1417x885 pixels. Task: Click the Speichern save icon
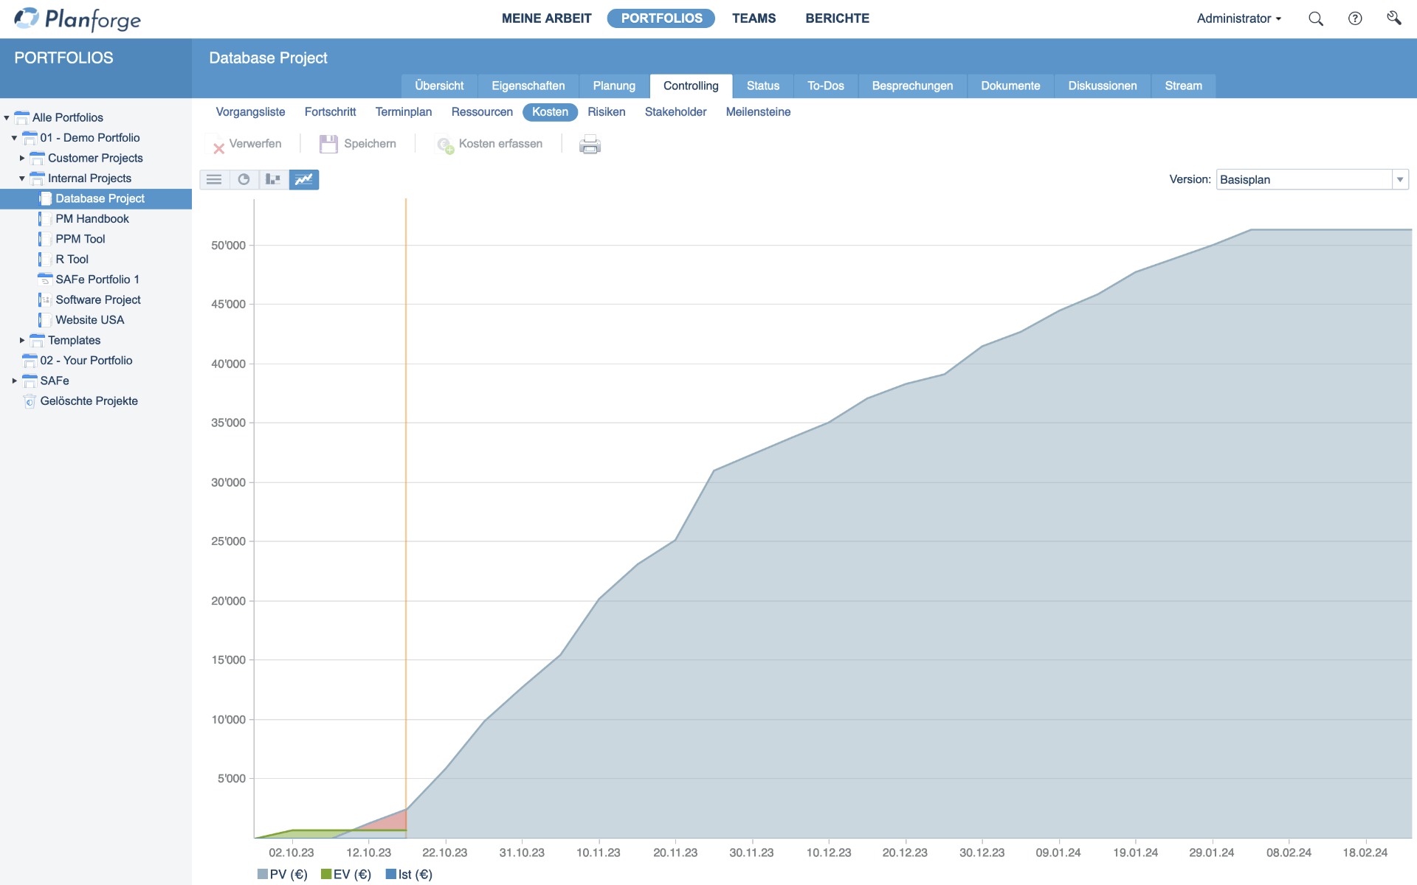[328, 144]
